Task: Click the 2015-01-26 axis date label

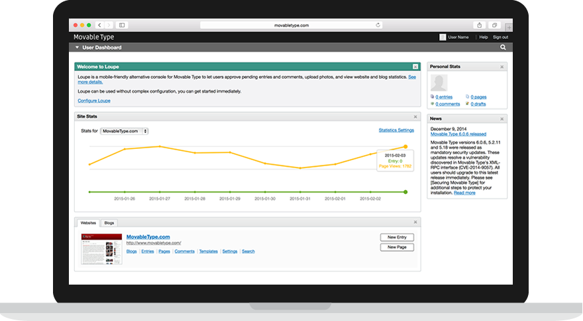Action: click(125, 199)
